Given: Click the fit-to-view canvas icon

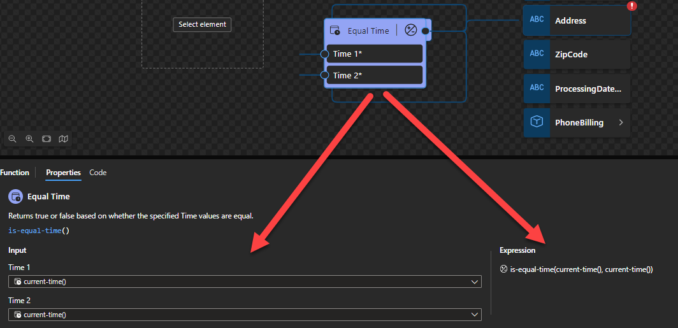Looking at the screenshot, I should (x=47, y=138).
